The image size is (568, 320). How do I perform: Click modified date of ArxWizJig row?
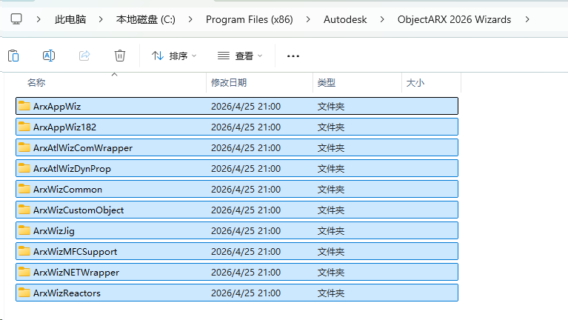pyautogui.click(x=246, y=231)
